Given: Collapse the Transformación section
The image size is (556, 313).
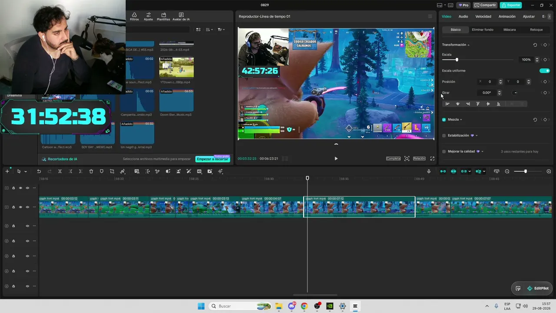Looking at the screenshot, I should point(468,45).
